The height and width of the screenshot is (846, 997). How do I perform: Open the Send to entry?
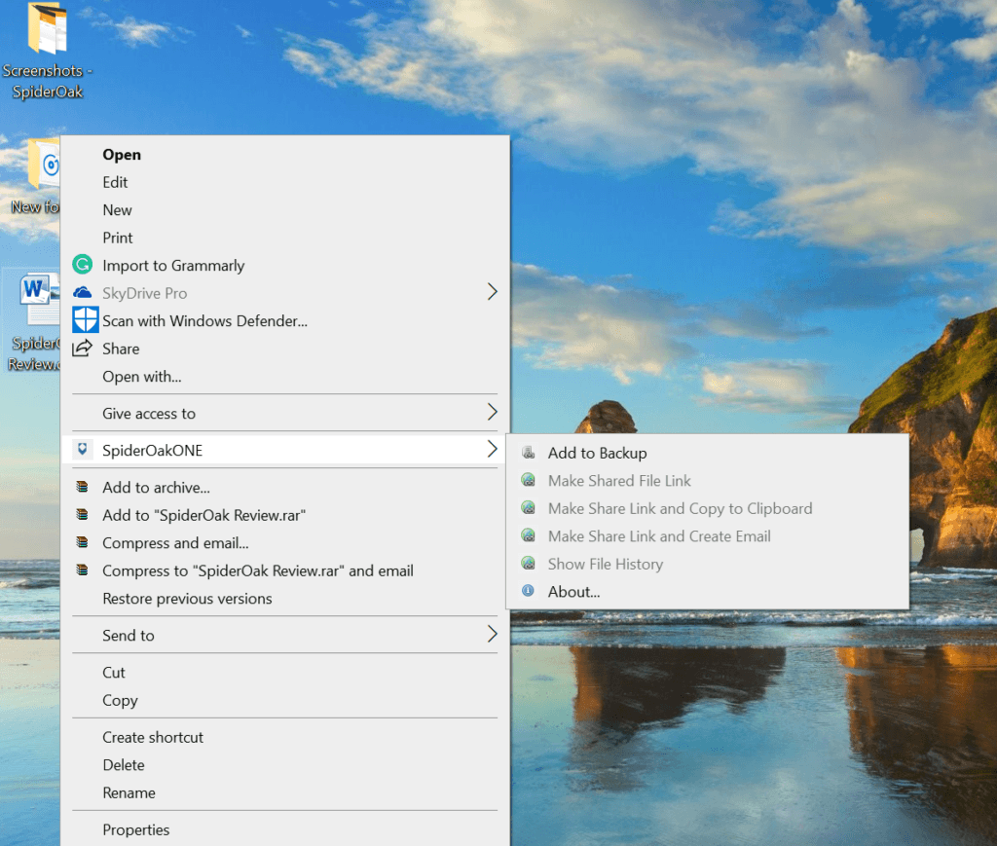(285, 635)
